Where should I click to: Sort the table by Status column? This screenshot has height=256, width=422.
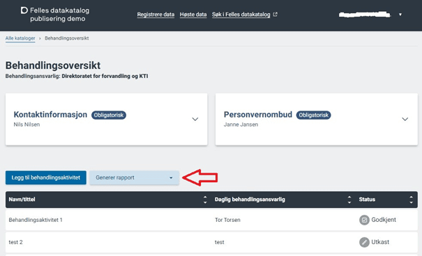(411, 200)
